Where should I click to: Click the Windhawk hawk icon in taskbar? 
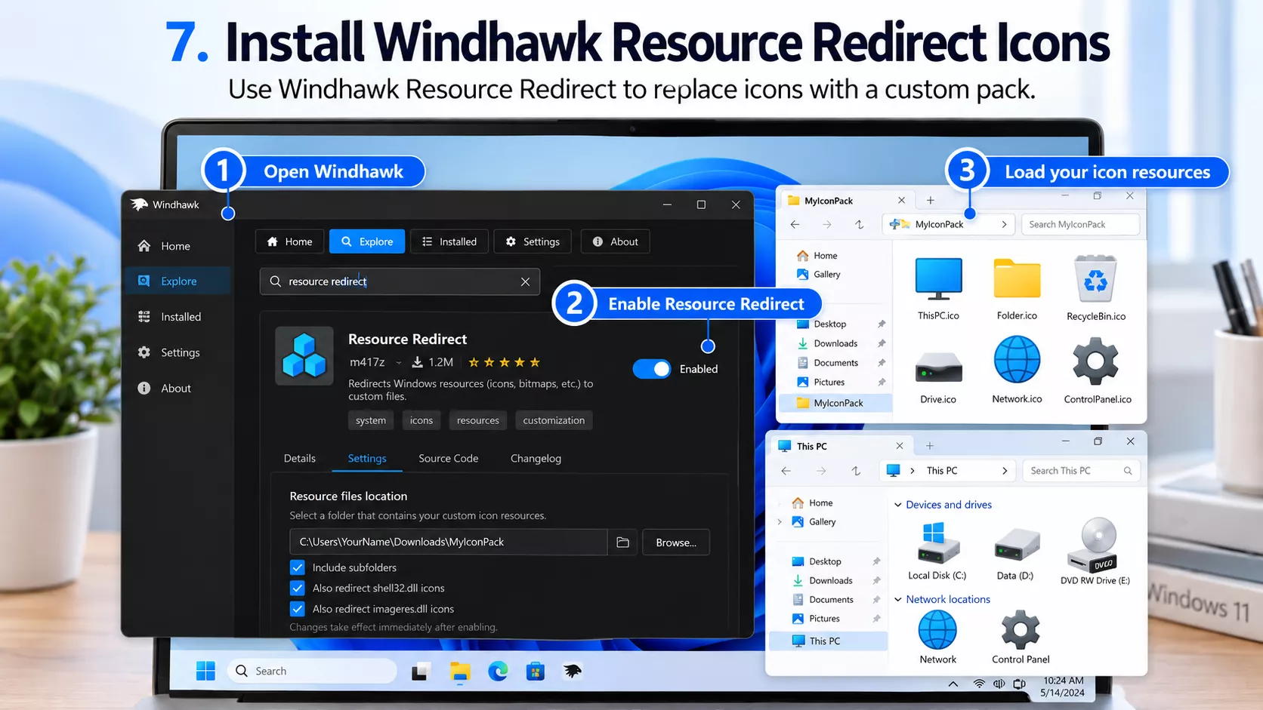tap(573, 671)
